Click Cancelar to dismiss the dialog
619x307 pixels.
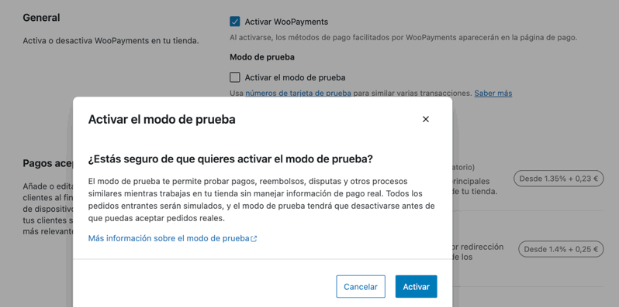coord(361,287)
